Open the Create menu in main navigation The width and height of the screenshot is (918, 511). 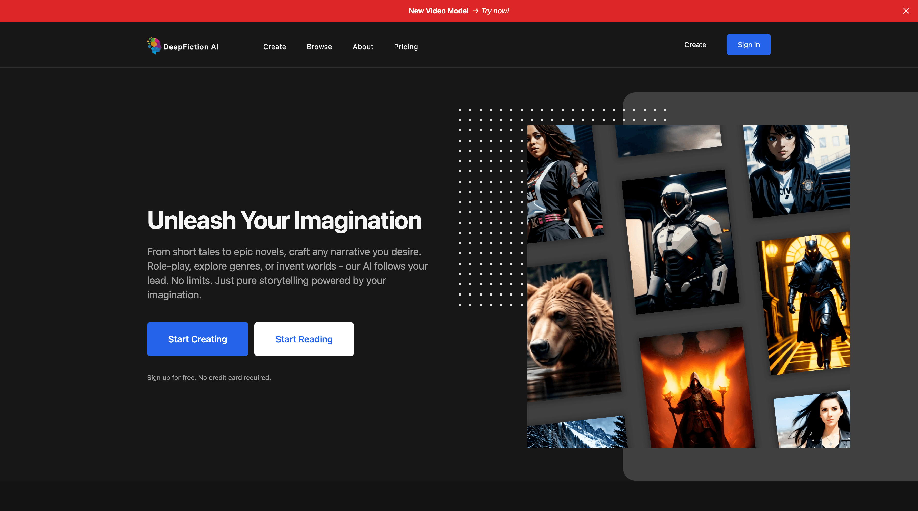[274, 47]
